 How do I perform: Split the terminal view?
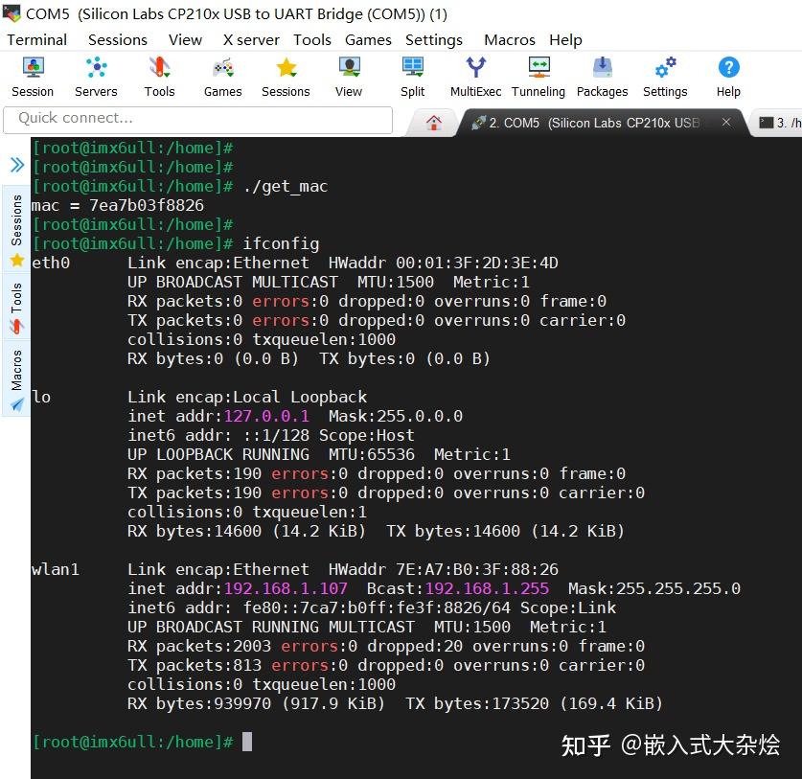[x=412, y=75]
